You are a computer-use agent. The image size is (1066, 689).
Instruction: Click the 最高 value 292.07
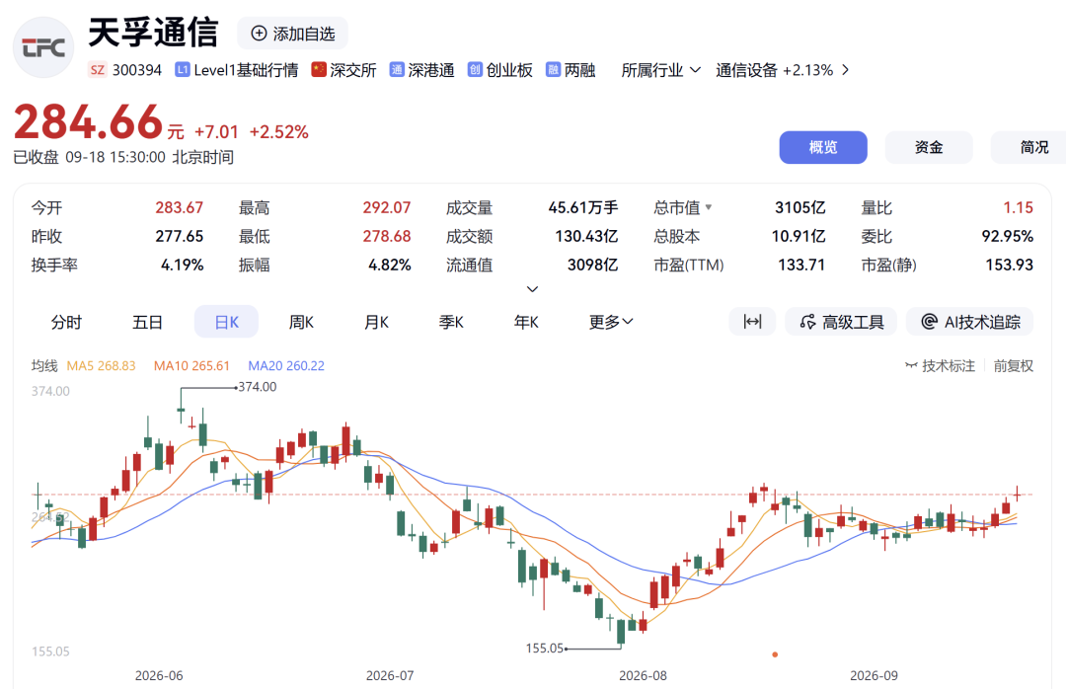coord(386,207)
